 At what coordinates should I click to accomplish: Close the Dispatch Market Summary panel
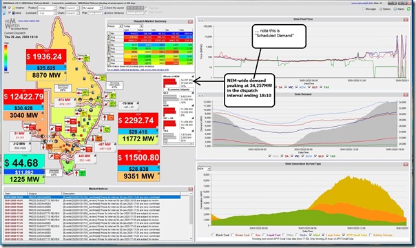click(x=190, y=21)
